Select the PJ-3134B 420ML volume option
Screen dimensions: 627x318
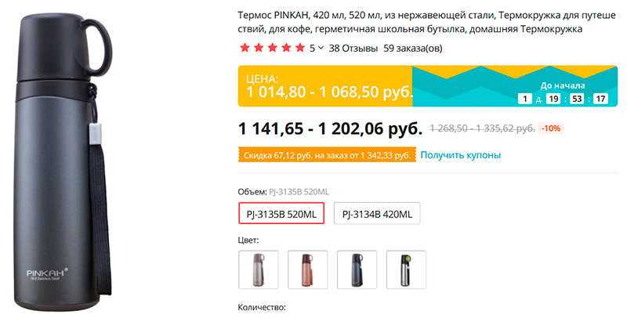(378, 214)
